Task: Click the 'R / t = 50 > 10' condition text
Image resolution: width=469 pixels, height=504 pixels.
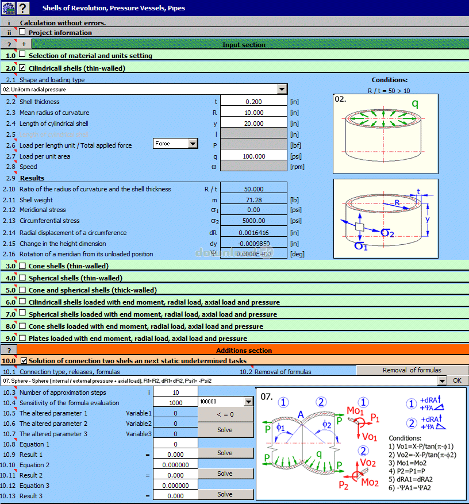Action: (x=389, y=91)
